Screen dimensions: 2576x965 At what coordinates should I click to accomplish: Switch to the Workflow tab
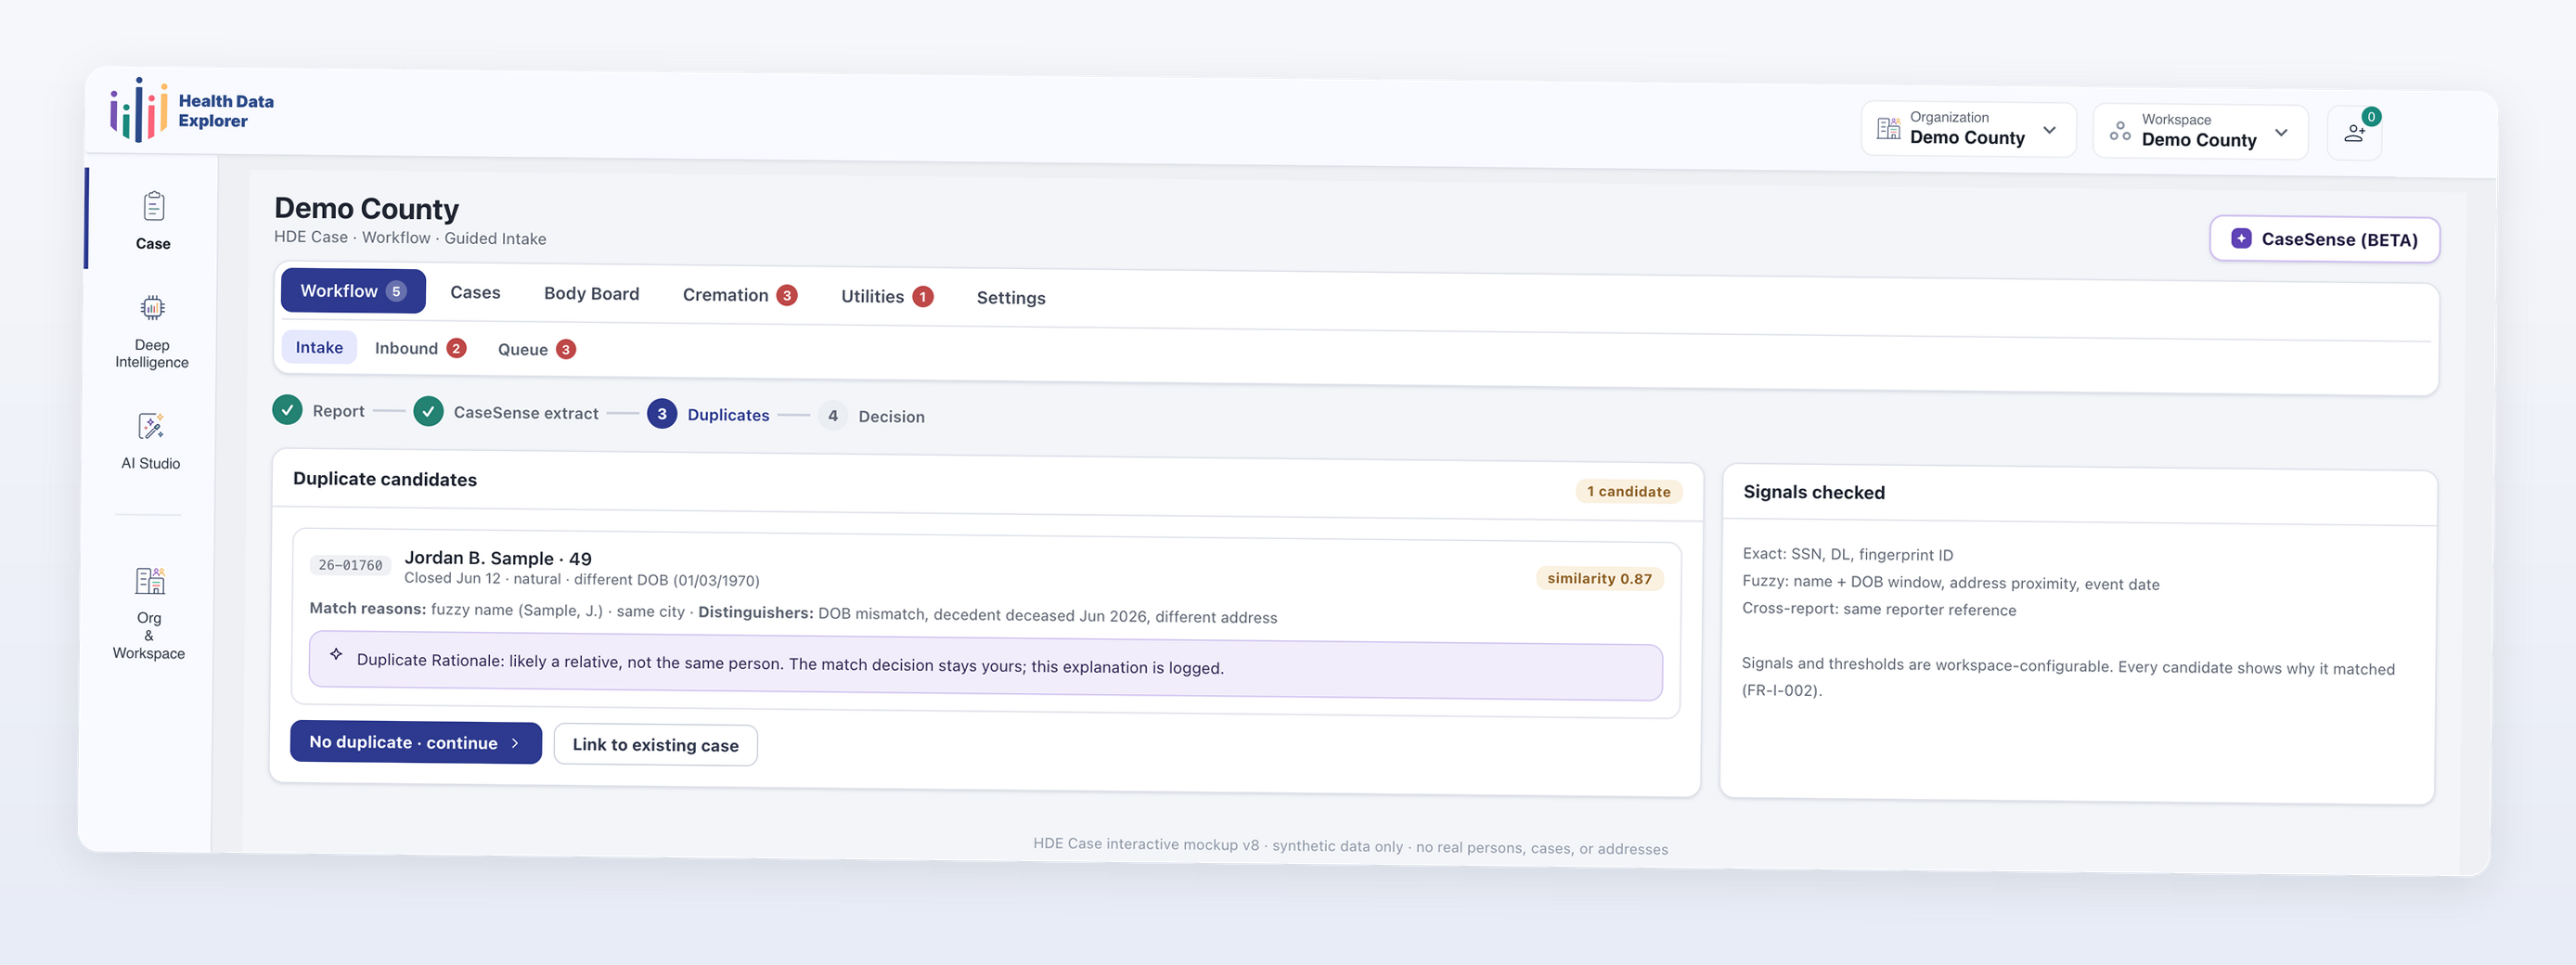pos(353,291)
